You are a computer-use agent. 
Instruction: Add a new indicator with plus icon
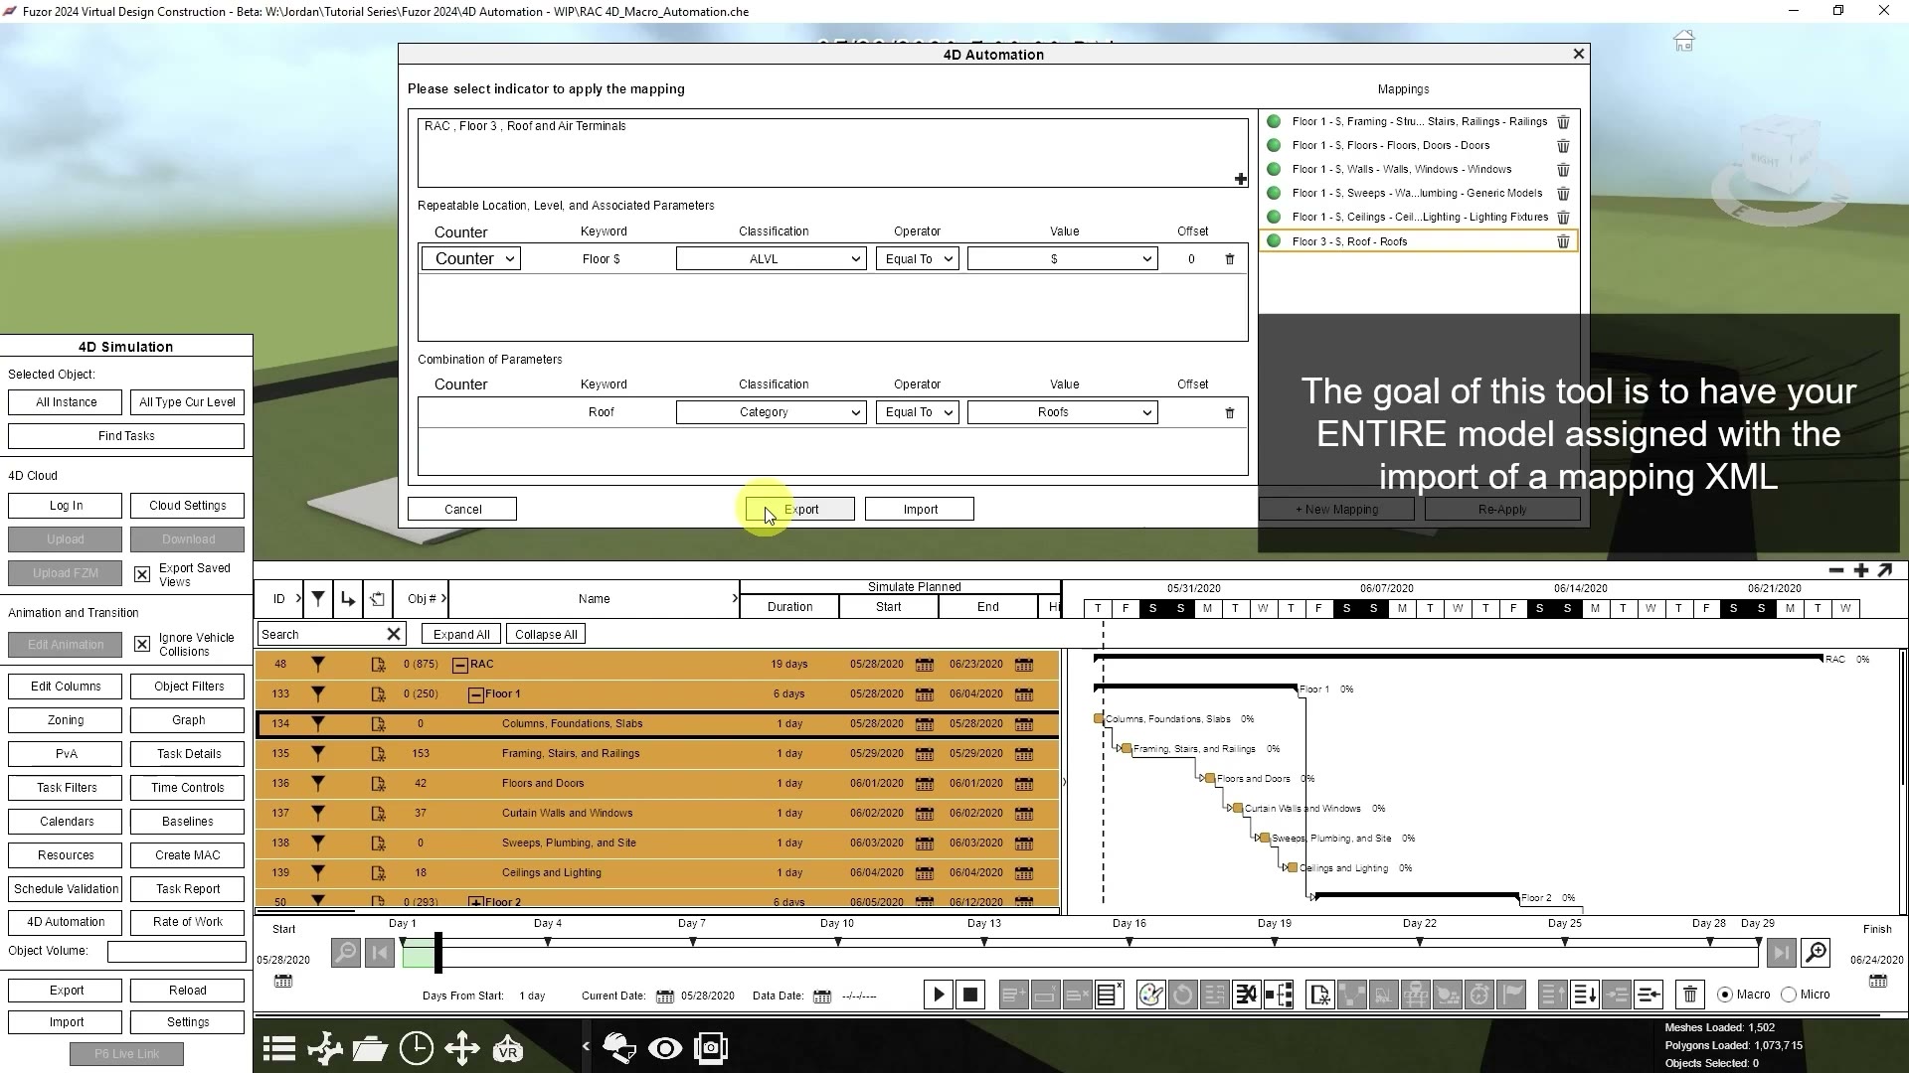pos(1241,179)
